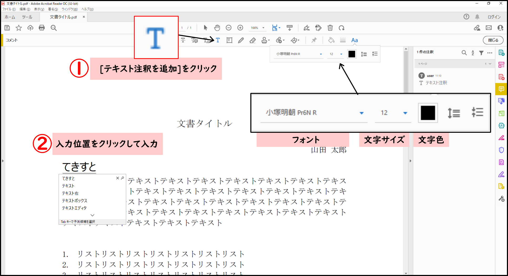The image size is (508, 276).
Task: Click the print icon
Action: point(42,28)
